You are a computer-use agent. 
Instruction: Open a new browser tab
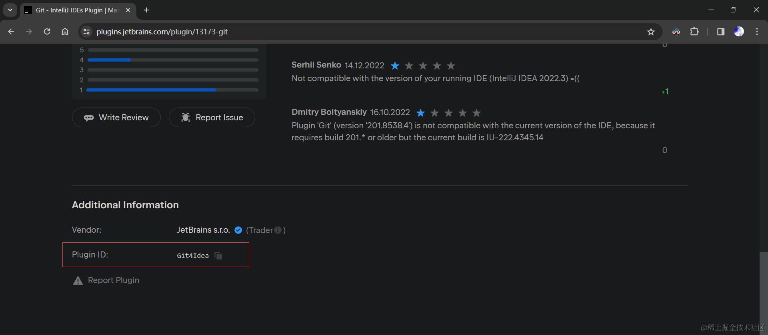coord(146,10)
